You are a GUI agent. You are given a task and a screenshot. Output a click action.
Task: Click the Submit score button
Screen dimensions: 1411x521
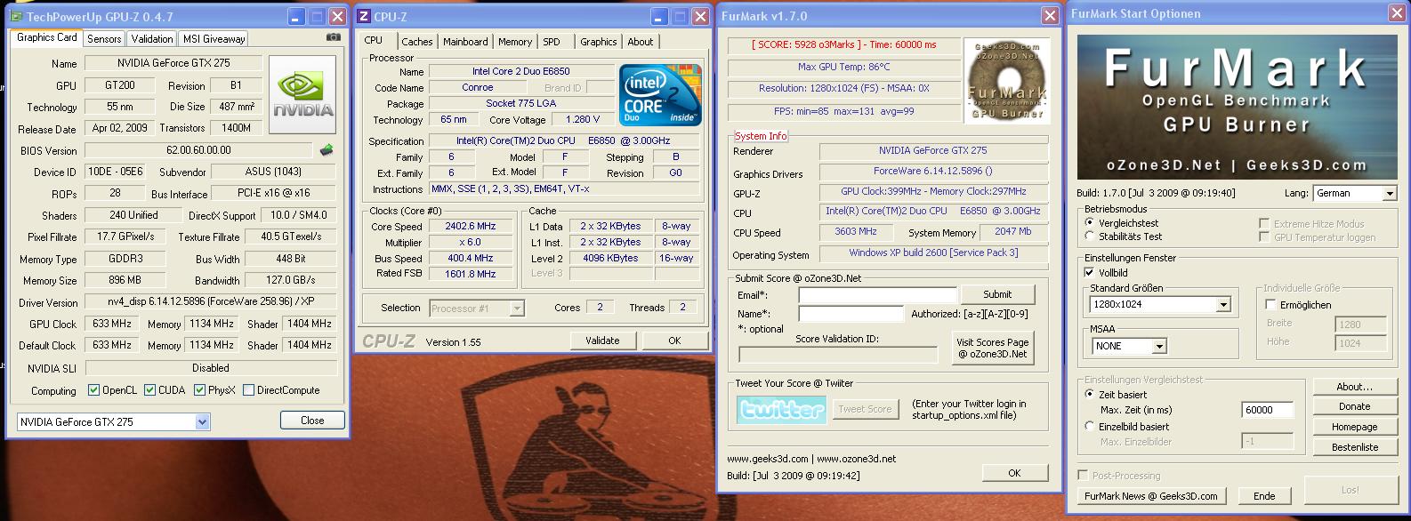pos(997,294)
